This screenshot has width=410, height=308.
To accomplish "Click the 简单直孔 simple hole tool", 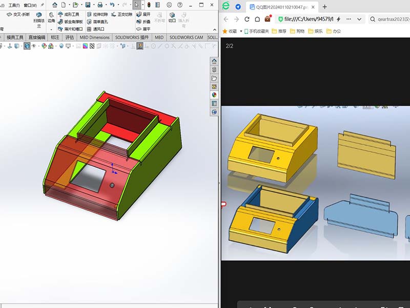I will pyautogui.click(x=96, y=22).
